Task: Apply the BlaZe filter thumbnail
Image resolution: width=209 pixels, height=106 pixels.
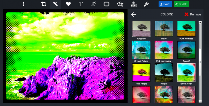Action: (164, 29)
